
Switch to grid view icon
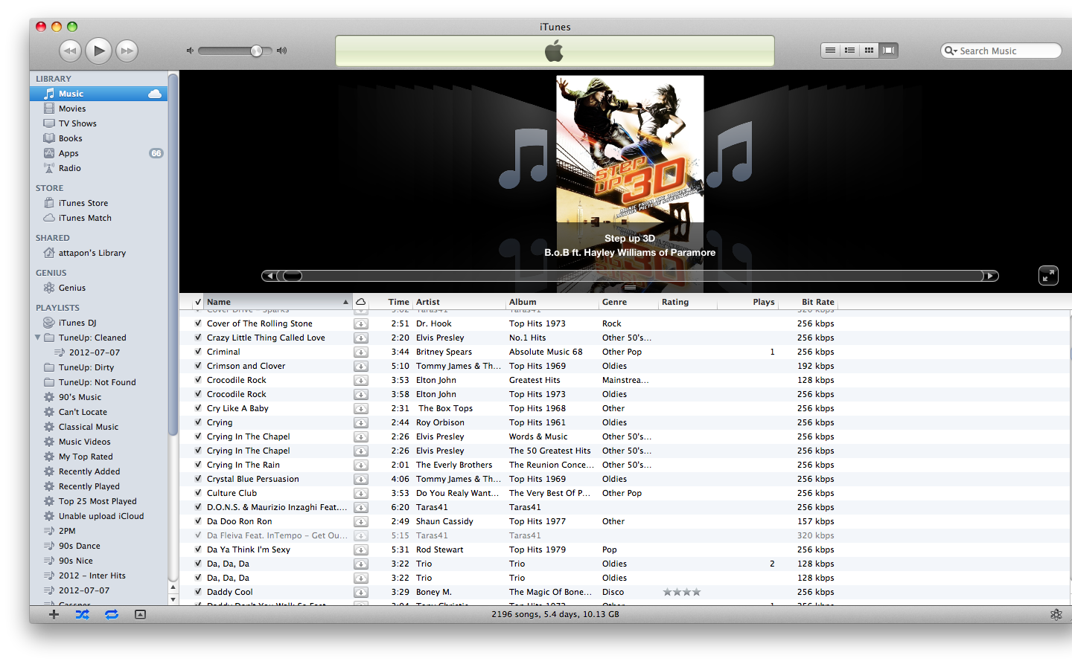pos(869,51)
